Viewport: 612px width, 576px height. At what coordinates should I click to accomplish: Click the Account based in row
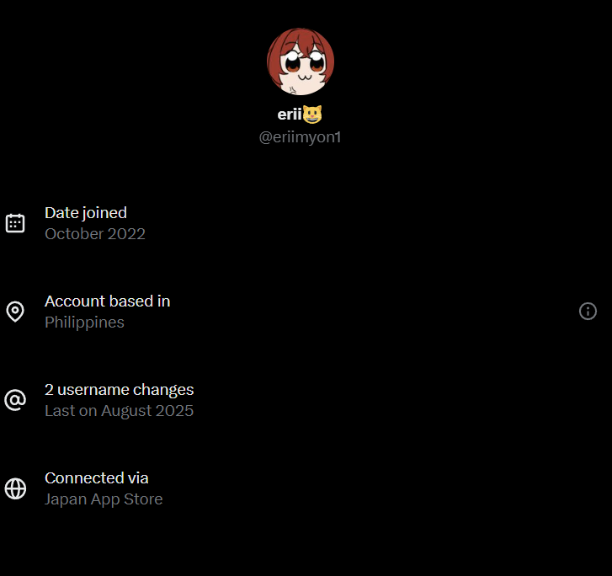[306, 312]
